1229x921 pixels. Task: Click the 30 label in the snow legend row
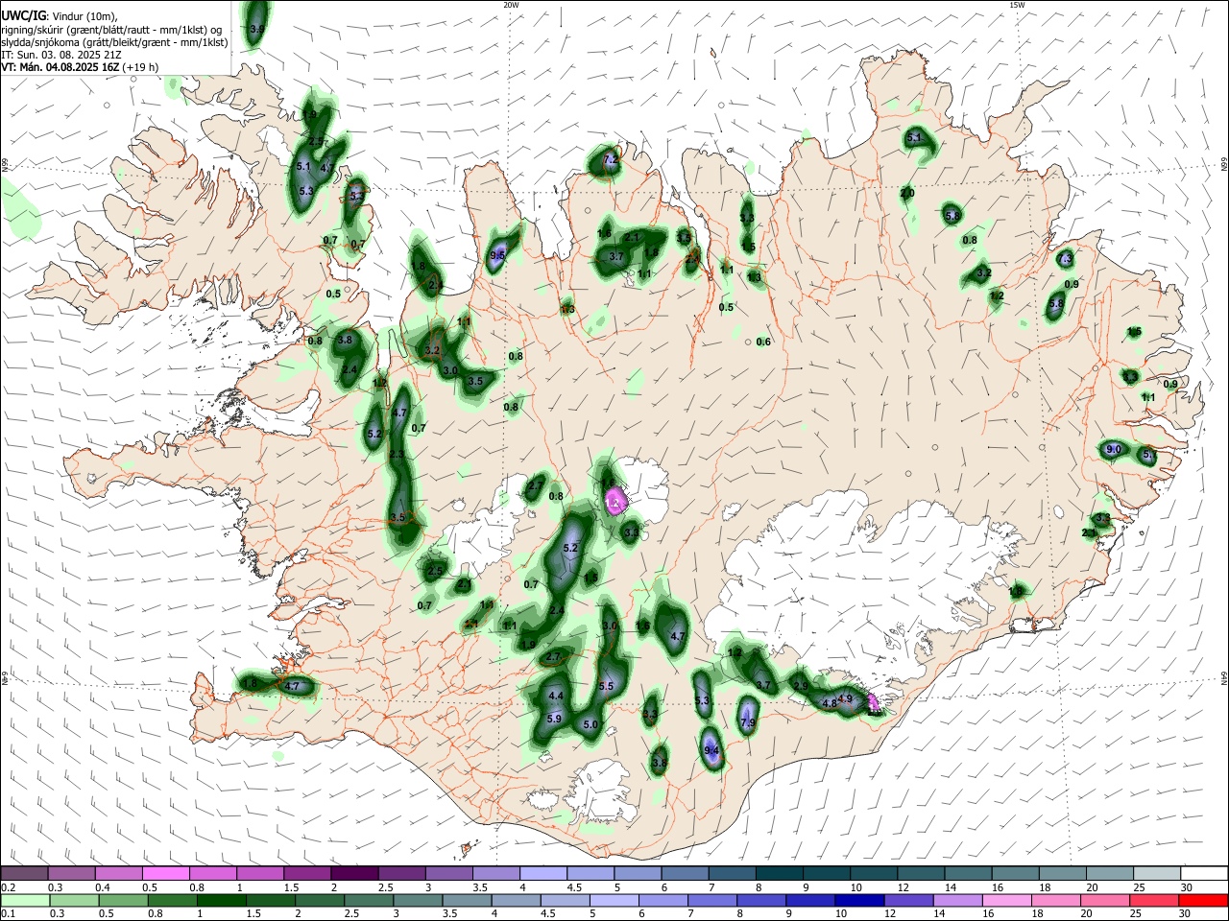coord(1185,886)
